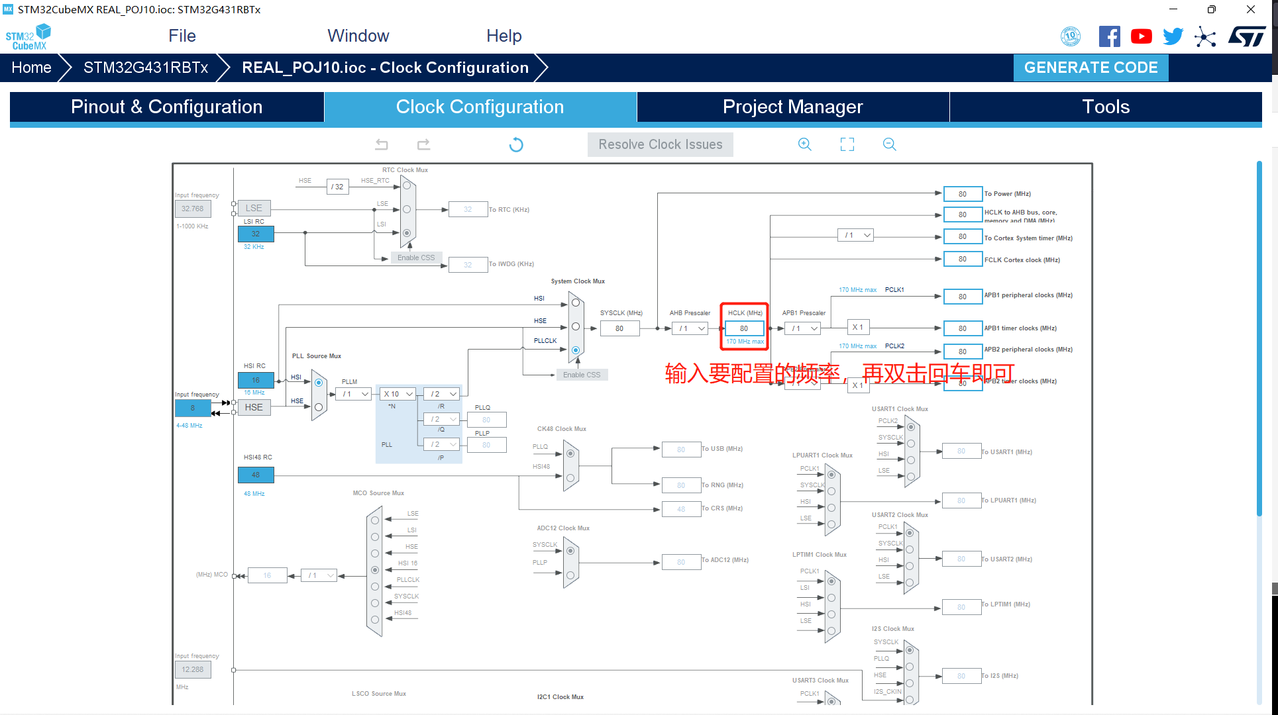
Task: Open the APB1 Prescaler dropdown
Action: pyautogui.click(x=803, y=328)
